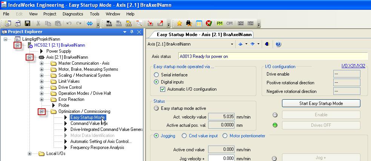Select the Jogging radio button
Screen dimensions: 371x161
(x=156, y=136)
